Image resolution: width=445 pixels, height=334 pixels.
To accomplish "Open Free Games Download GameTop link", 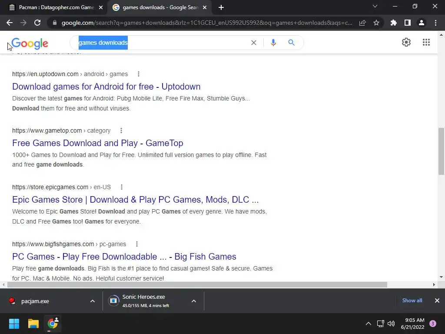I will (98, 143).
